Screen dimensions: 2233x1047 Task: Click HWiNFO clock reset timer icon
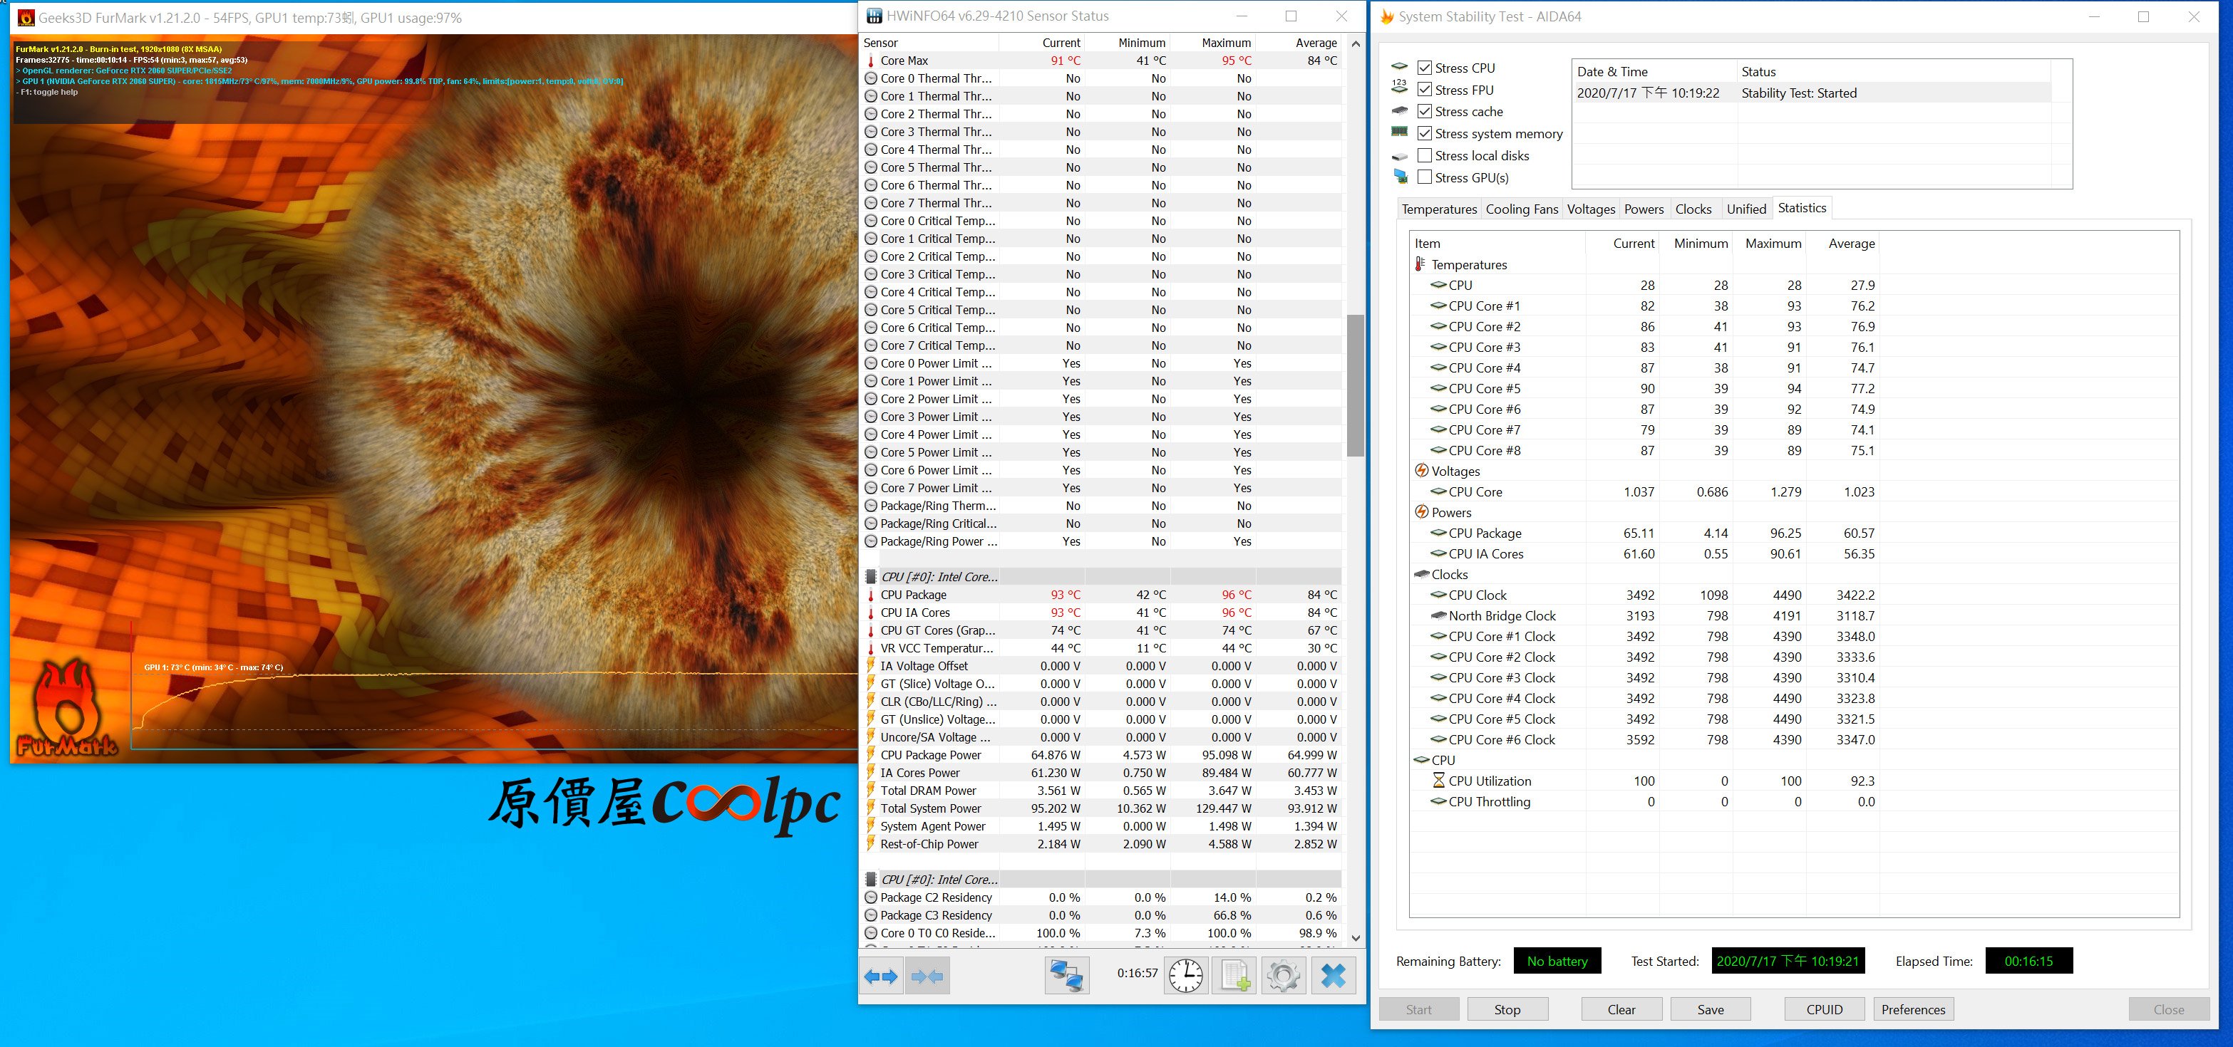click(1185, 977)
